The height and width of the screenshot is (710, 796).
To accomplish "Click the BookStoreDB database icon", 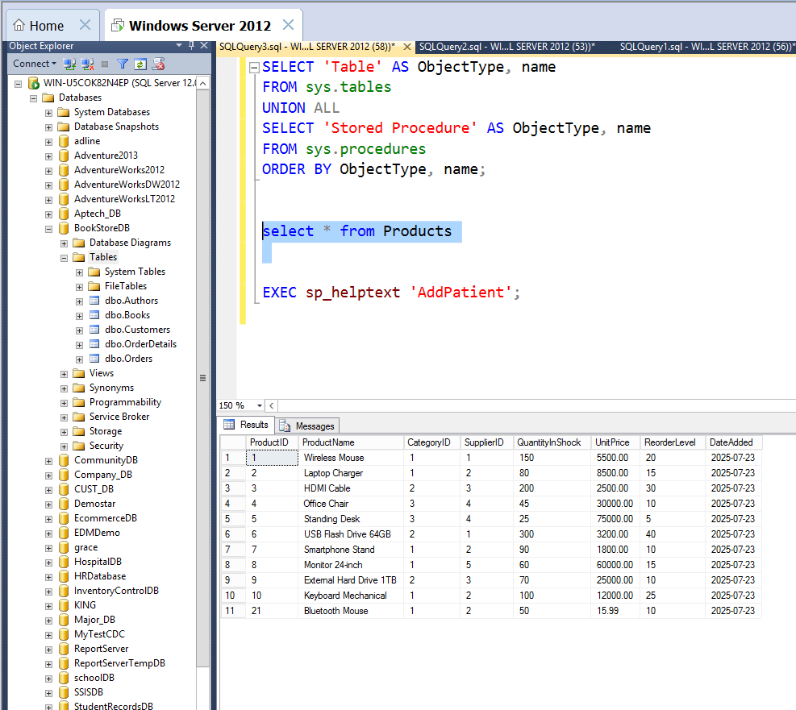I will click(x=63, y=228).
